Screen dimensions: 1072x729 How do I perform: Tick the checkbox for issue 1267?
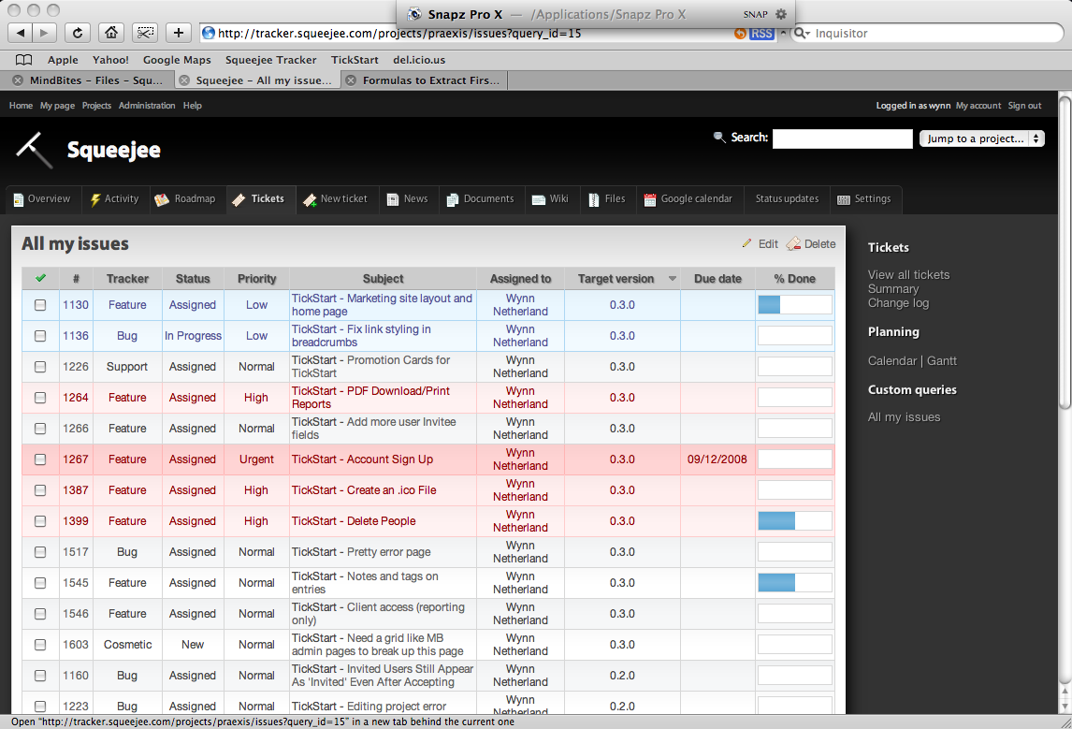pyautogui.click(x=40, y=459)
